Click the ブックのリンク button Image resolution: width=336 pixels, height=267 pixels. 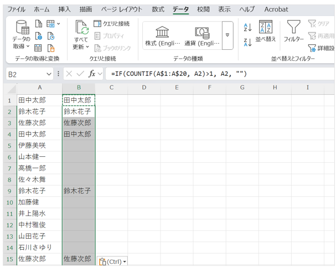point(112,48)
